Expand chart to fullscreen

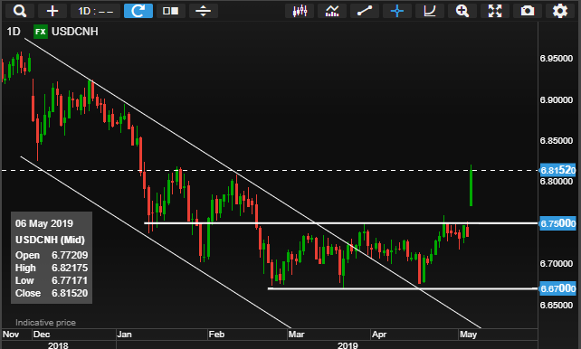[x=495, y=11]
